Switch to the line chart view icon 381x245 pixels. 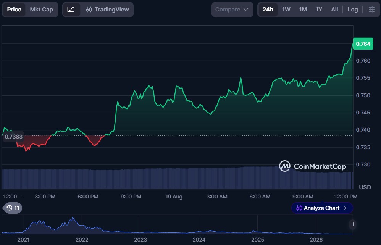tap(71, 10)
